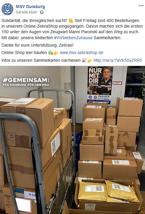Click the pointing hand before the zebrashop link

coord(56,53)
